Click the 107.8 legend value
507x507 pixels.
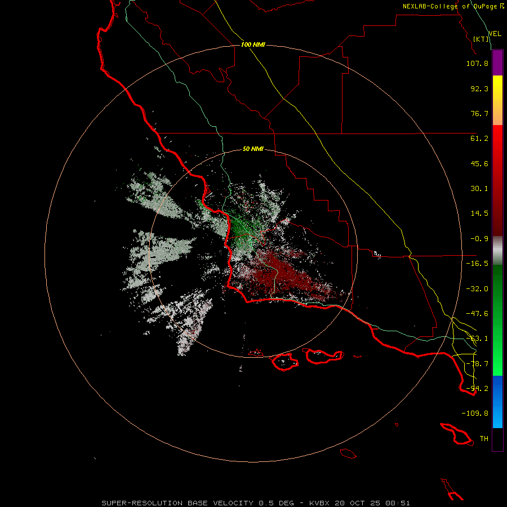pyautogui.click(x=477, y=63)
